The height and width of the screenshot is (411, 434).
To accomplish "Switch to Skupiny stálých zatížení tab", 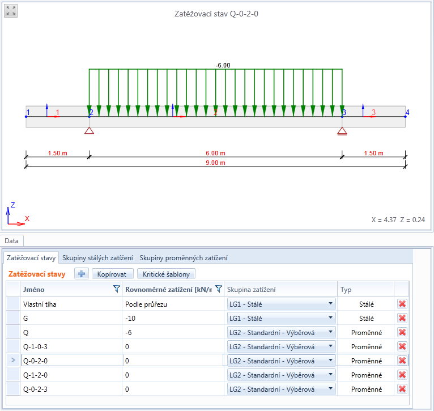I will pyautogui.click(x=97, y=258).
